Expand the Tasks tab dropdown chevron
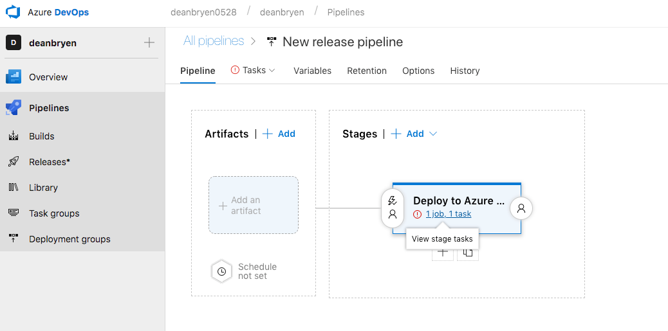The image size is (668, 331). (x=272, y=70)
